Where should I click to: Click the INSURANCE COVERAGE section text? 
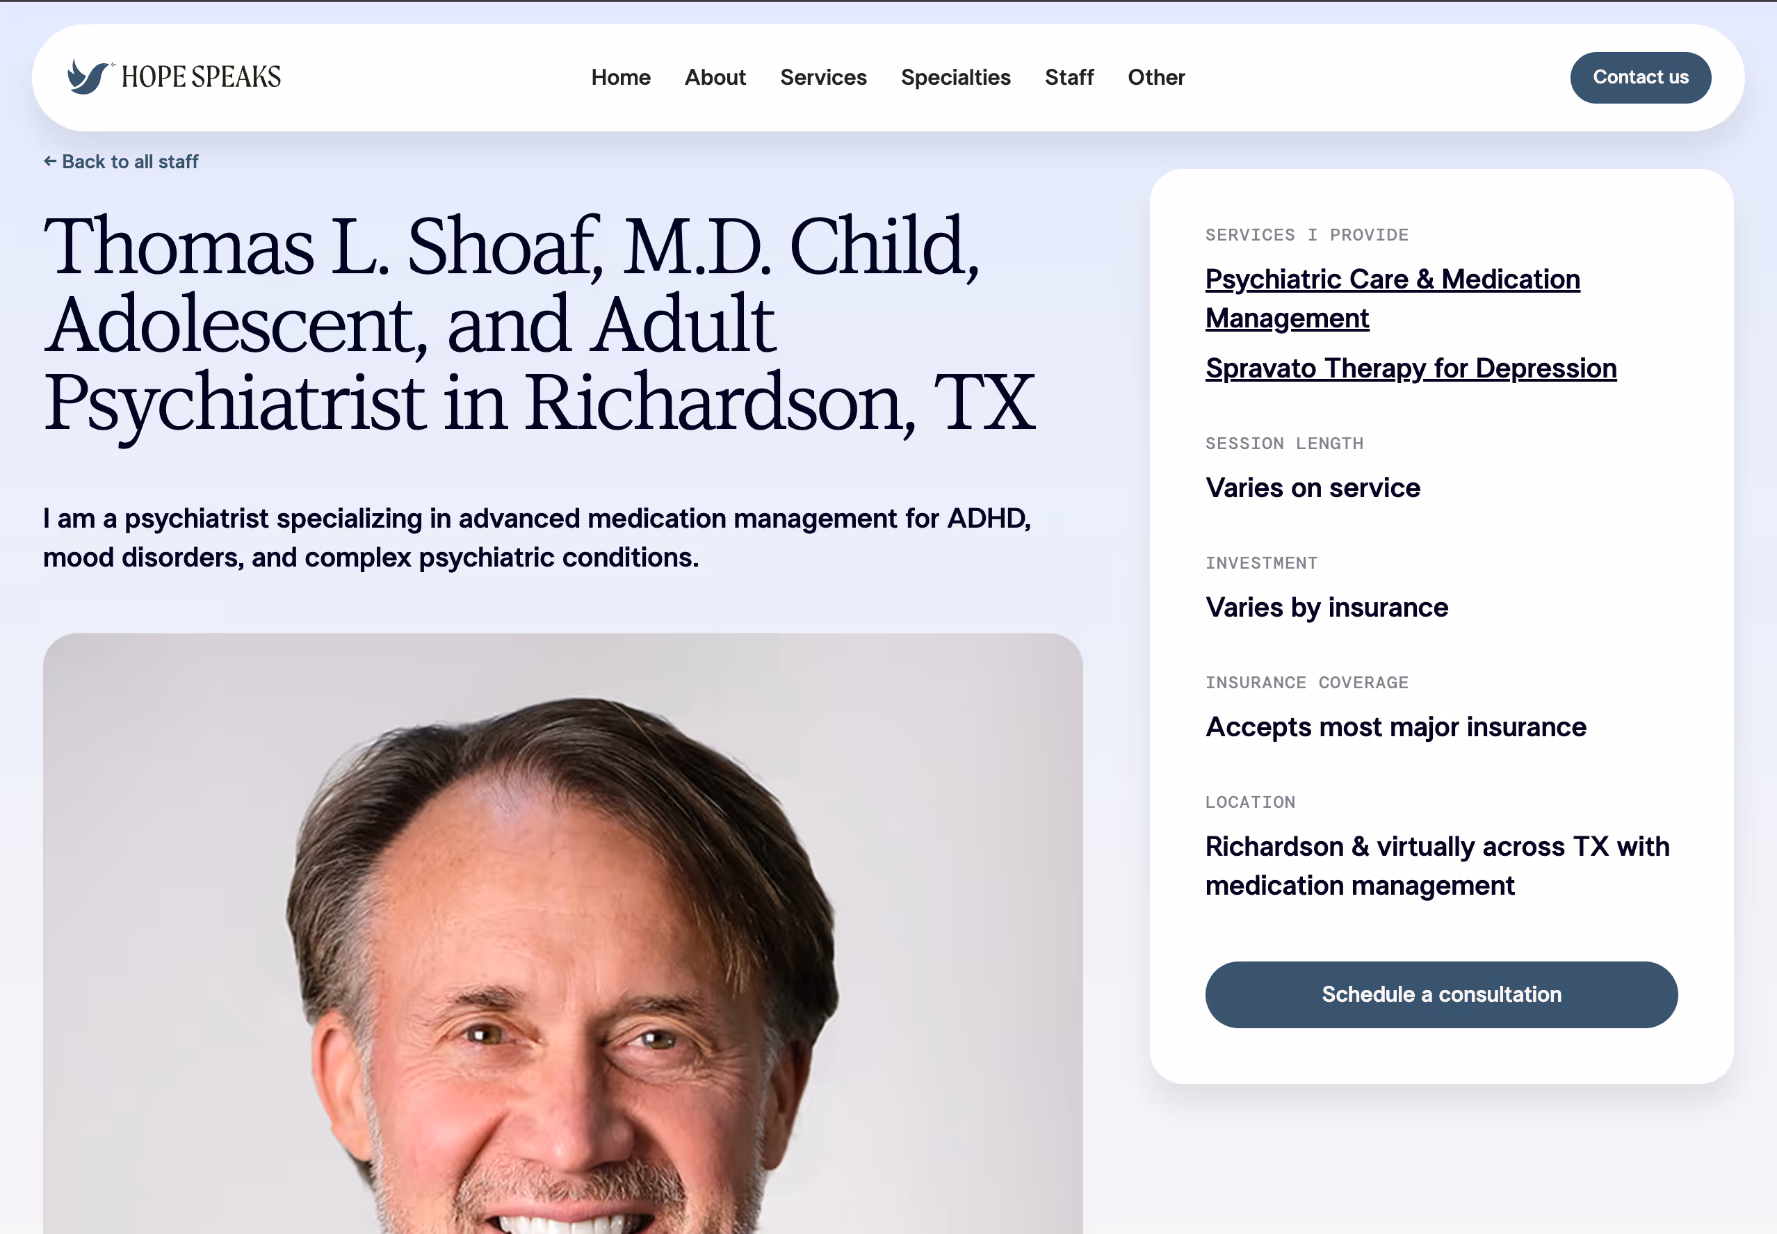(x=1306, y=682)
